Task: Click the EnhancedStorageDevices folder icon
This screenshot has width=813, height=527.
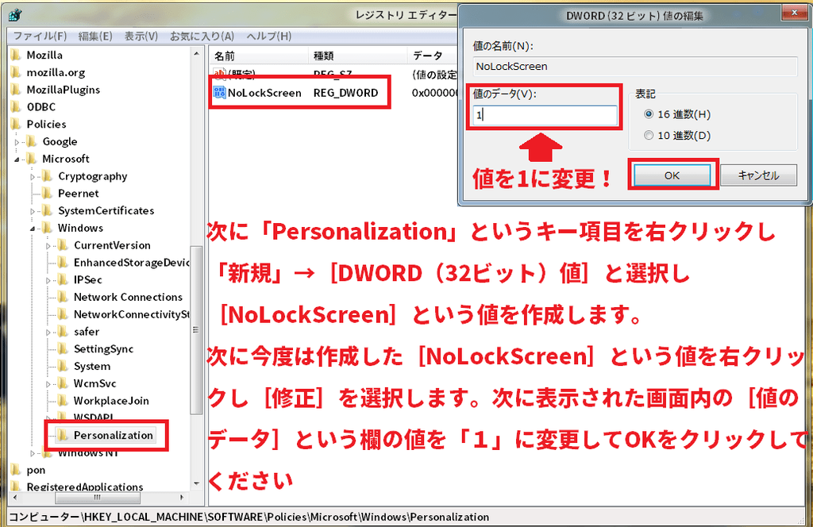Action: [x=63, y=262]
